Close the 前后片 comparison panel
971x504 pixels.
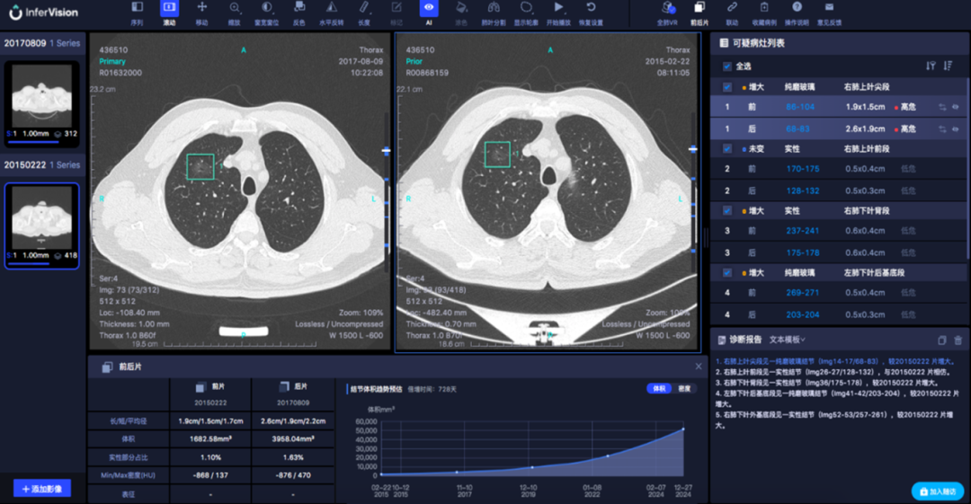coord(699,367)
